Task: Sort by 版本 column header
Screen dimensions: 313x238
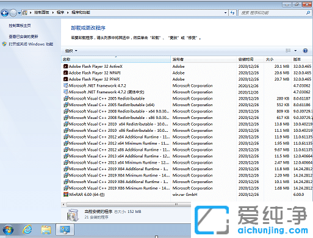Action: tap(302, 59)
